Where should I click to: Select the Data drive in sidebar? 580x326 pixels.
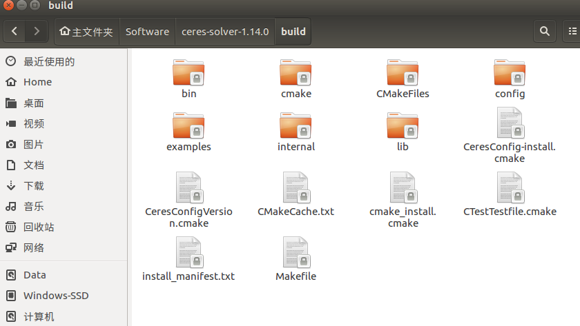pyautogui.click(x=64, y=275)
